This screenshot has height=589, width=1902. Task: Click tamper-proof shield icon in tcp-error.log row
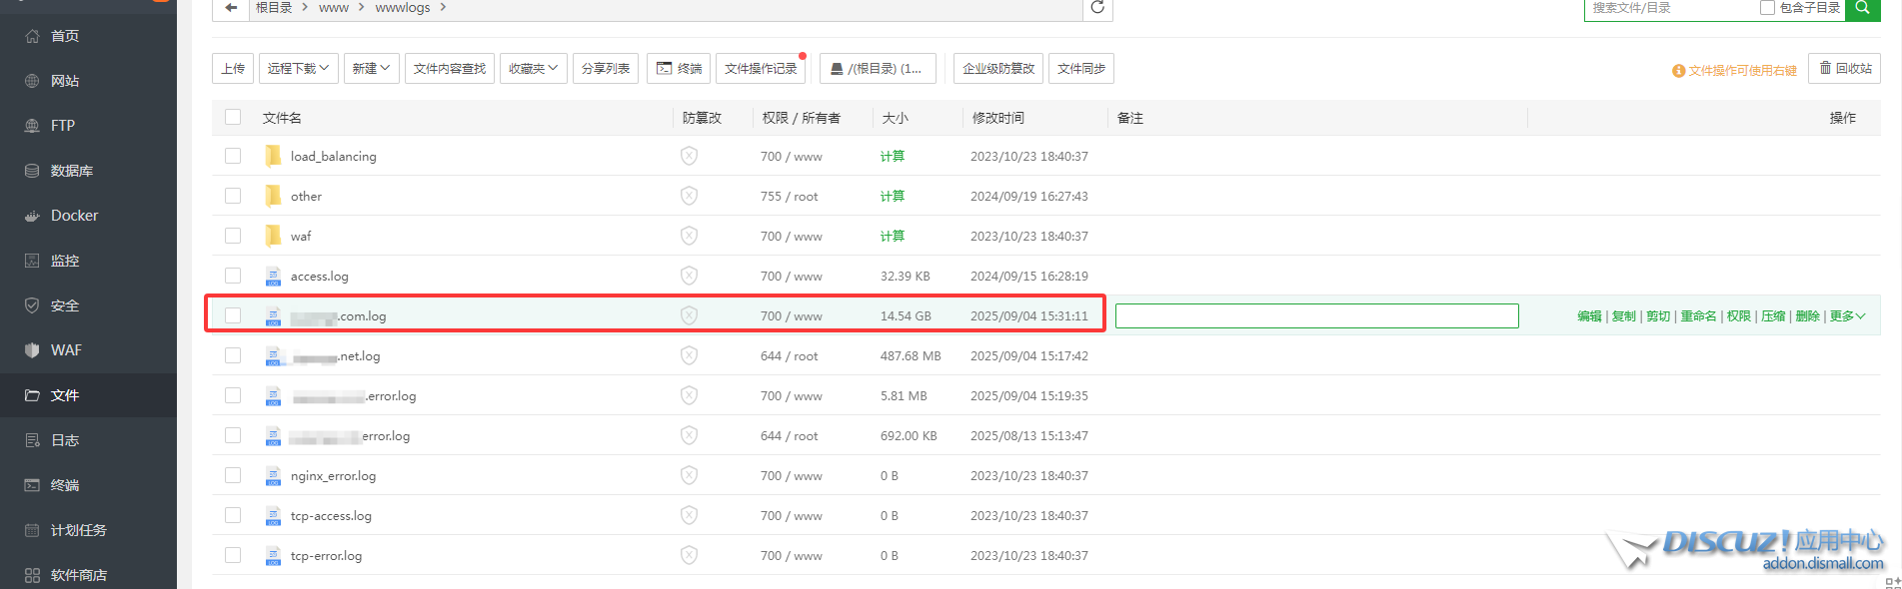[x=689, y=555]
